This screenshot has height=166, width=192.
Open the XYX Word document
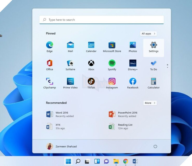55,126
